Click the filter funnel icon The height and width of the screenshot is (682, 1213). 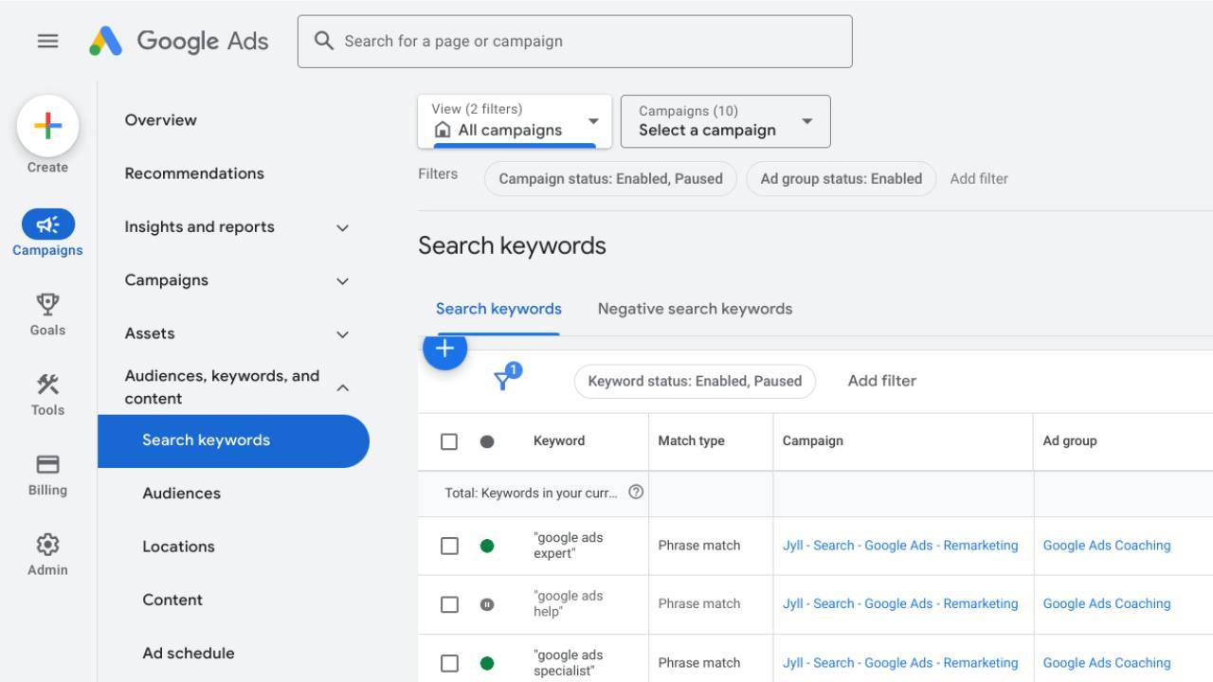(503, 380)
